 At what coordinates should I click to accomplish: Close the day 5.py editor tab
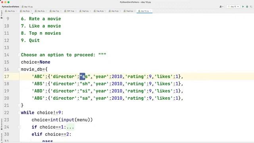tap(120, 11)
